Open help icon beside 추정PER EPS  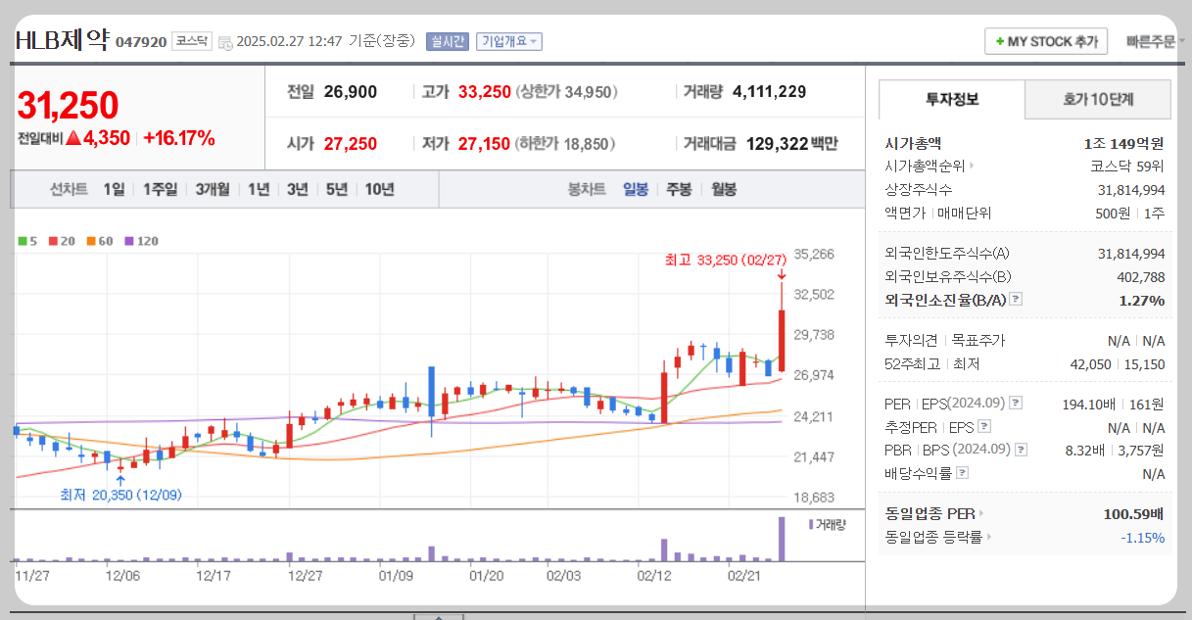coord(984,427)
